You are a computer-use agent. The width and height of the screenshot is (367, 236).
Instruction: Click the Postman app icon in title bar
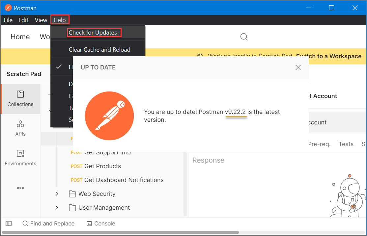coord(8,8)
